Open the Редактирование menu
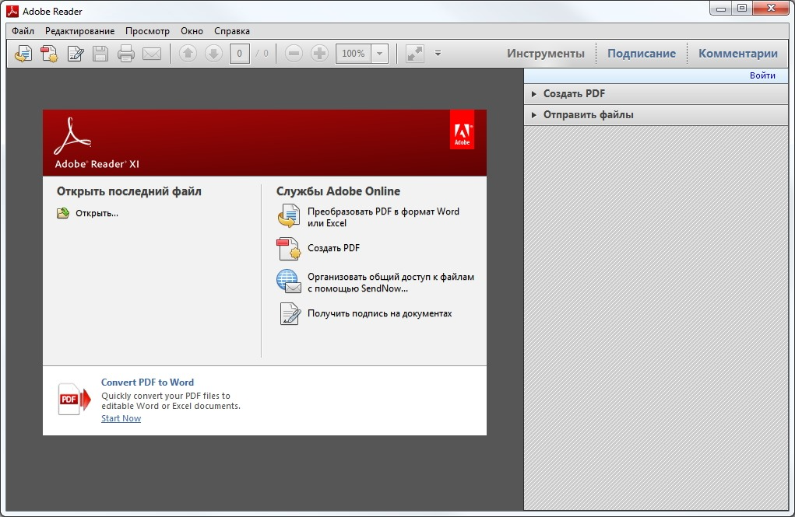795x517 pixels. coord(79,31)
